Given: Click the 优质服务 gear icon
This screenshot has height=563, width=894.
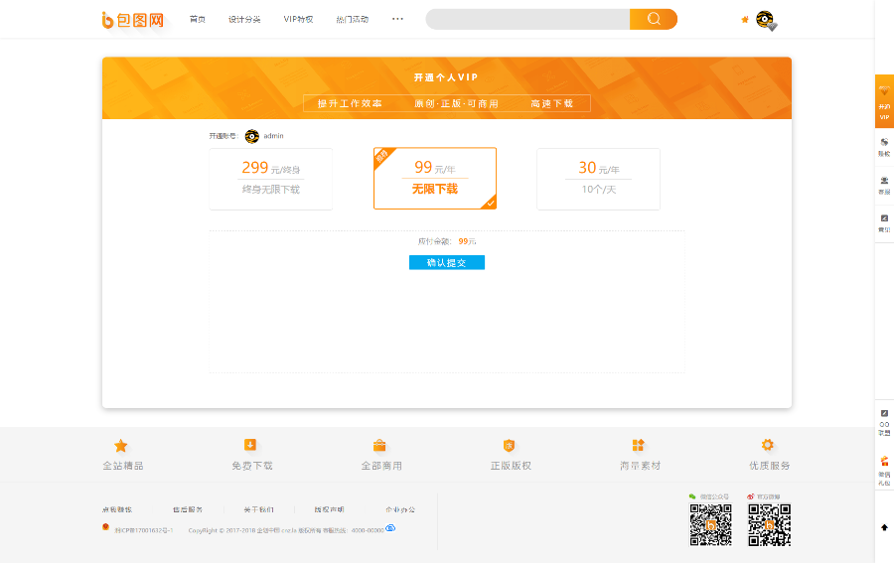Looking at the screenshot, I should [768, 445].
